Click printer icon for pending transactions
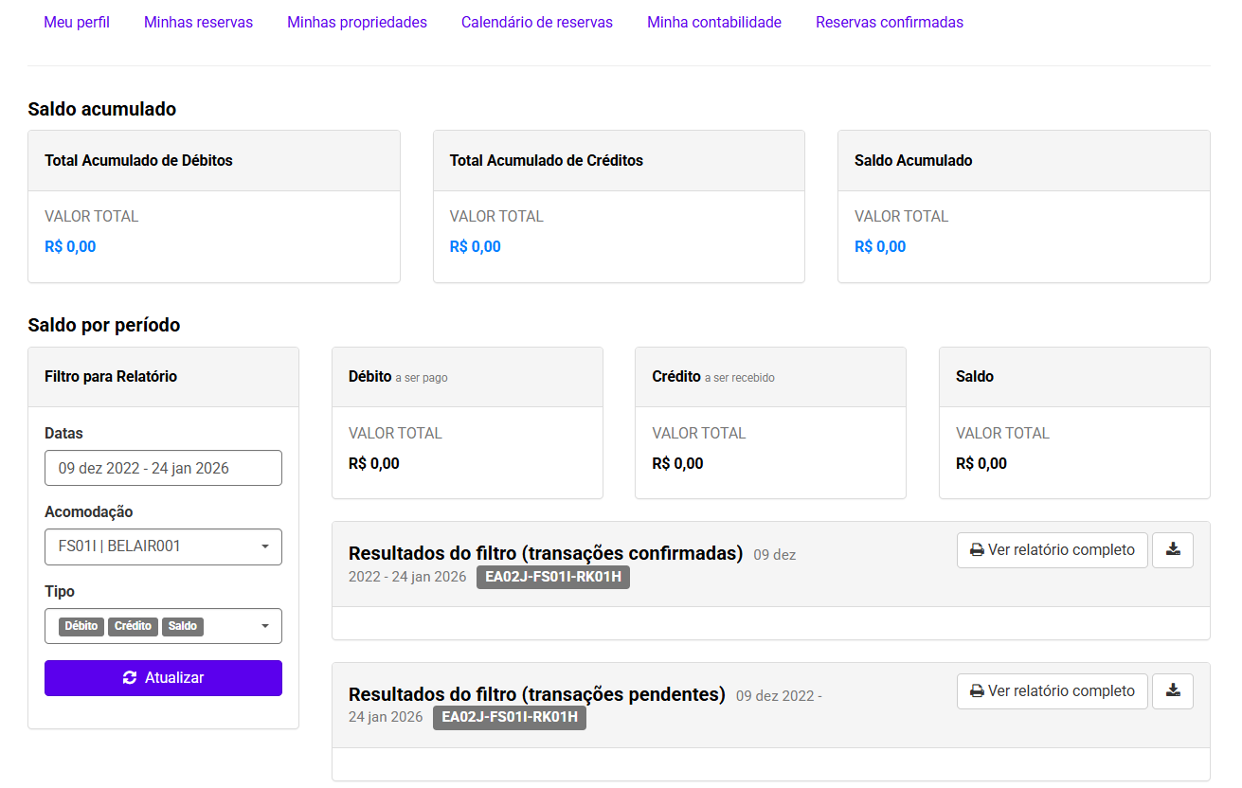The width and height of the screenshot is (1242, 788). tap(977, 691)
